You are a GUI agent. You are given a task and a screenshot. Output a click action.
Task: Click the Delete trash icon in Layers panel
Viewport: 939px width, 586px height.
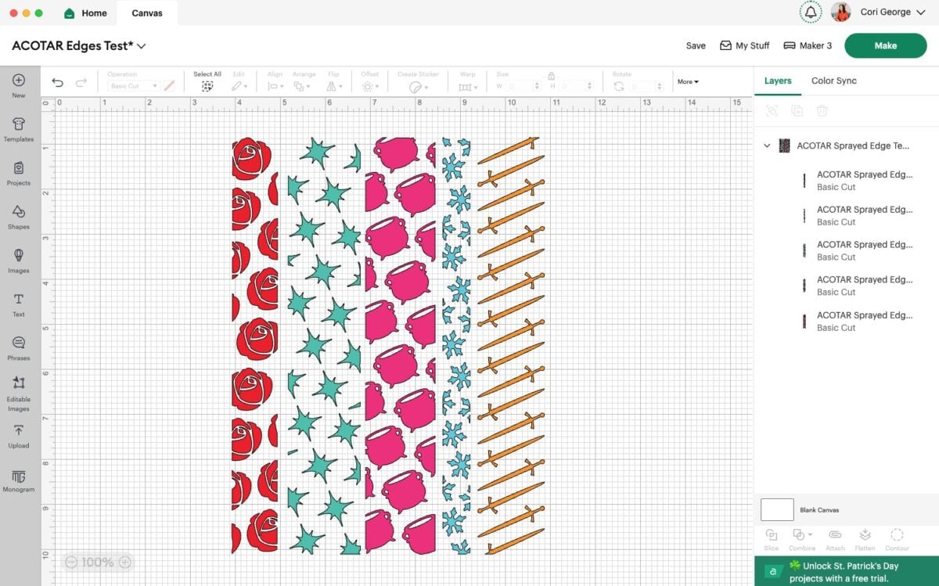click(x=822, y=111)
